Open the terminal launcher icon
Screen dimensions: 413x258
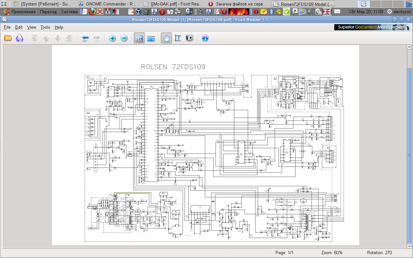[146, 12]
